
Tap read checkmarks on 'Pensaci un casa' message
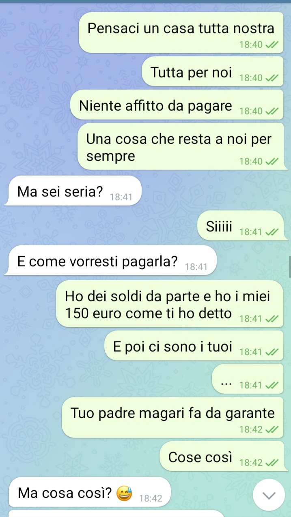(x=272, y=45)
